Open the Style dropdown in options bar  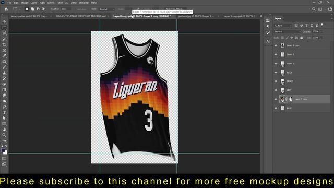[106, 9]
